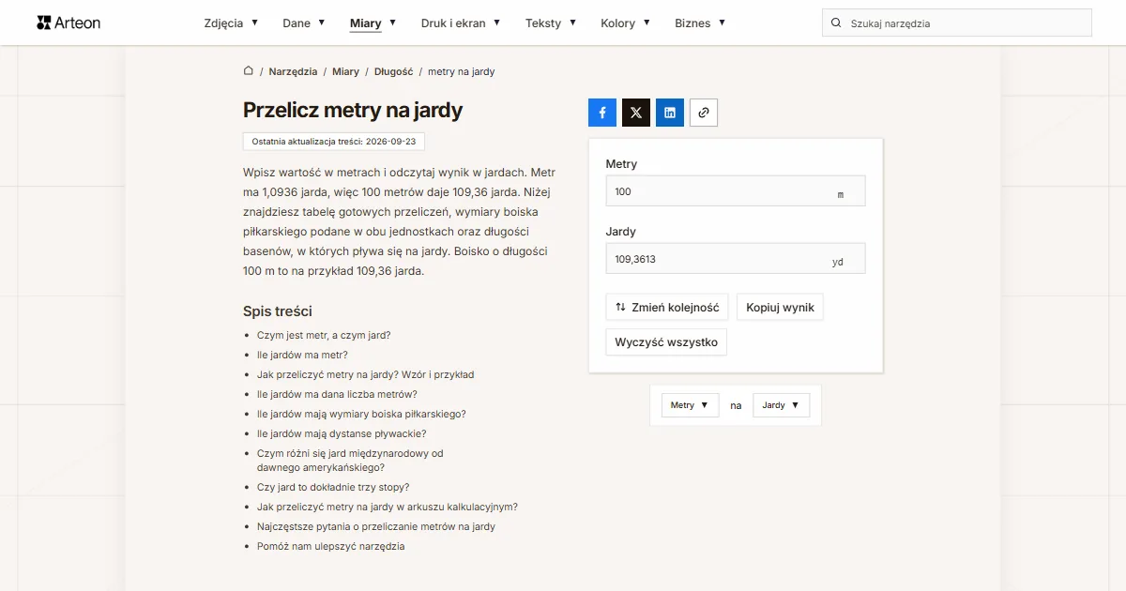
Task: Click search magnifier icon
Action: 836,23
